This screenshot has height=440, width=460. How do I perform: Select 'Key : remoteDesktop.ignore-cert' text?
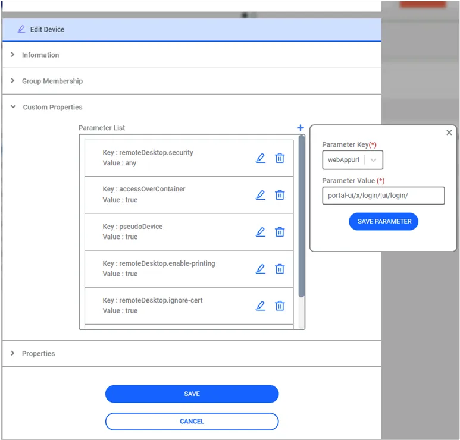[x=152, y=300]
